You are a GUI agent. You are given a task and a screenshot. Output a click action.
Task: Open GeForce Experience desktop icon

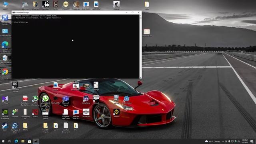click(x=5, y=114)
